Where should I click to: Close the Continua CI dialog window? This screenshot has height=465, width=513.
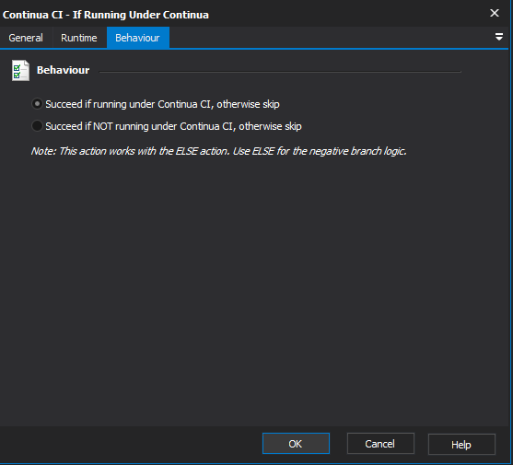(x=494, y=13)
